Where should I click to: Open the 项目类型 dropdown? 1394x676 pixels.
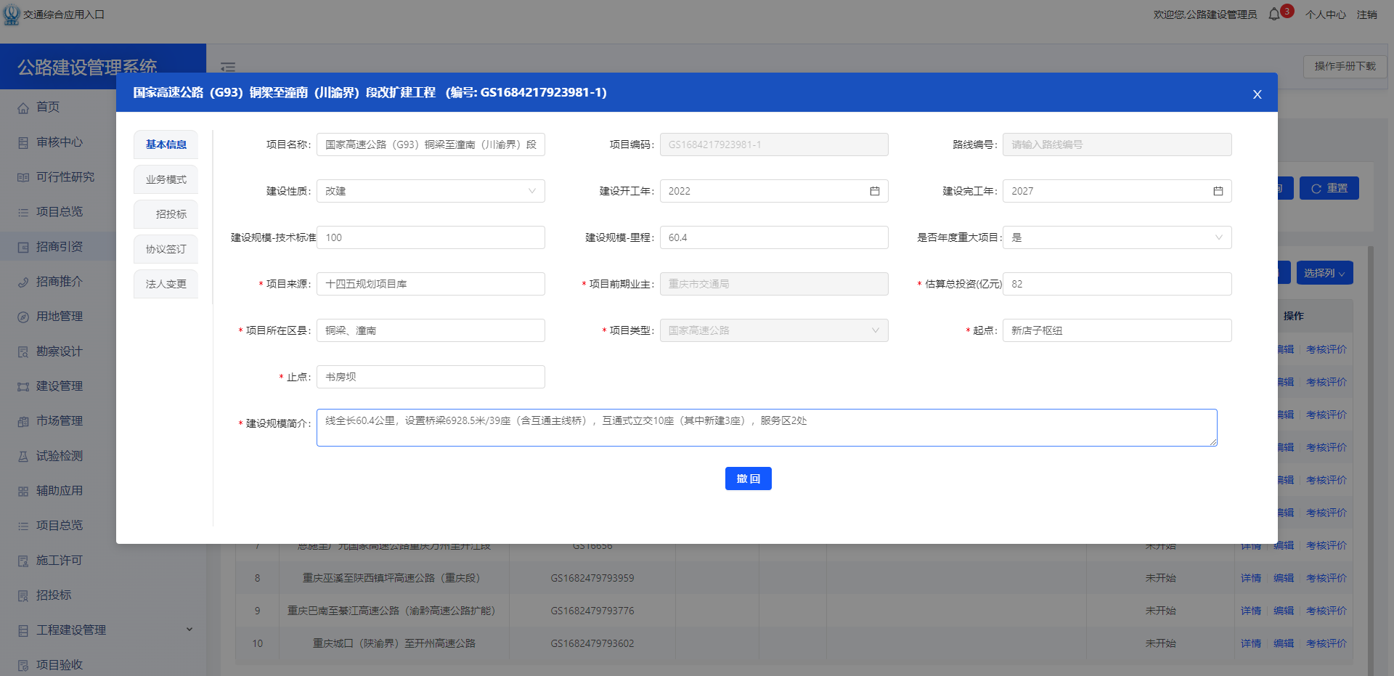coord(774,330)
